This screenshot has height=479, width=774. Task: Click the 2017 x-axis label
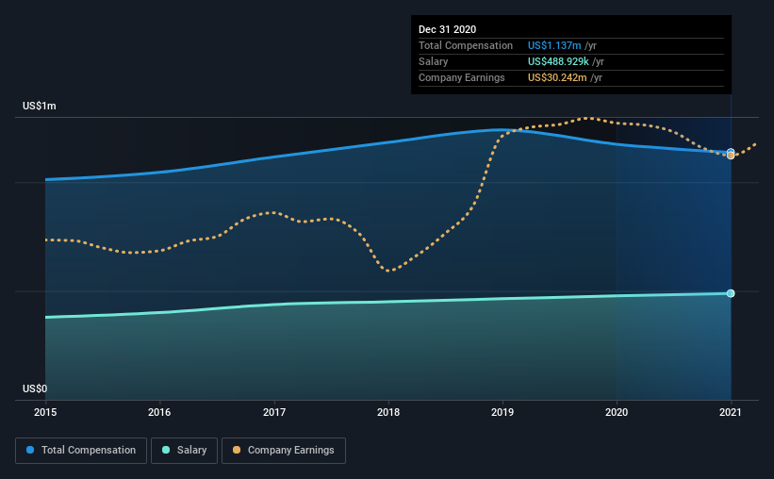pos(274,412)
